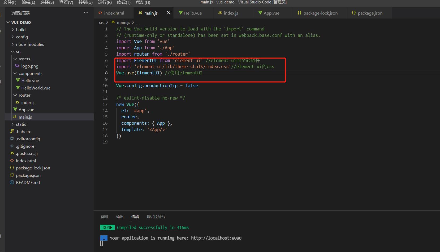Click the JSON braces icon on package-lock.json tab
Screen dimensions: 440x252
(x=299, y=13)
